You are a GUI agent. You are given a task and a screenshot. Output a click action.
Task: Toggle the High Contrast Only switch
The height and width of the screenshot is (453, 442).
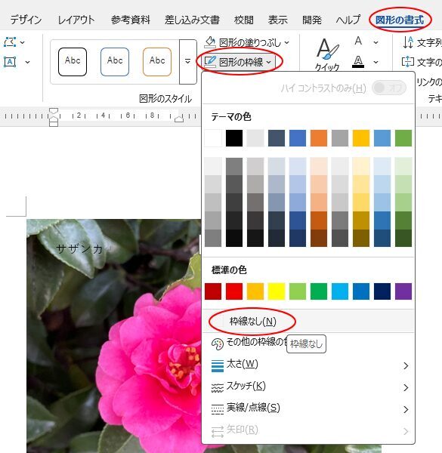[x=389, y=88]
